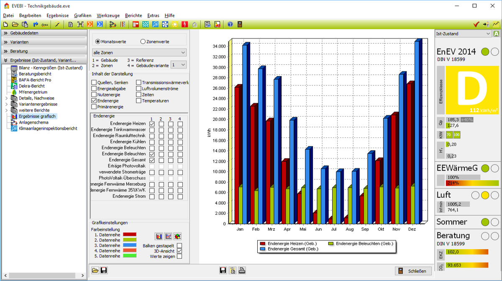
Task: Open the Klimaanlageninspektionsbericht tree item
Action: 48,128
